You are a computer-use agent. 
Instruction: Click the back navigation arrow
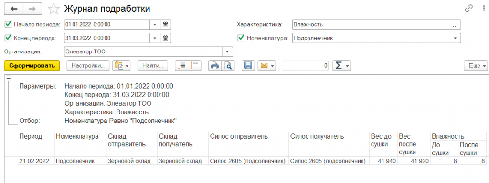point(14,9)
